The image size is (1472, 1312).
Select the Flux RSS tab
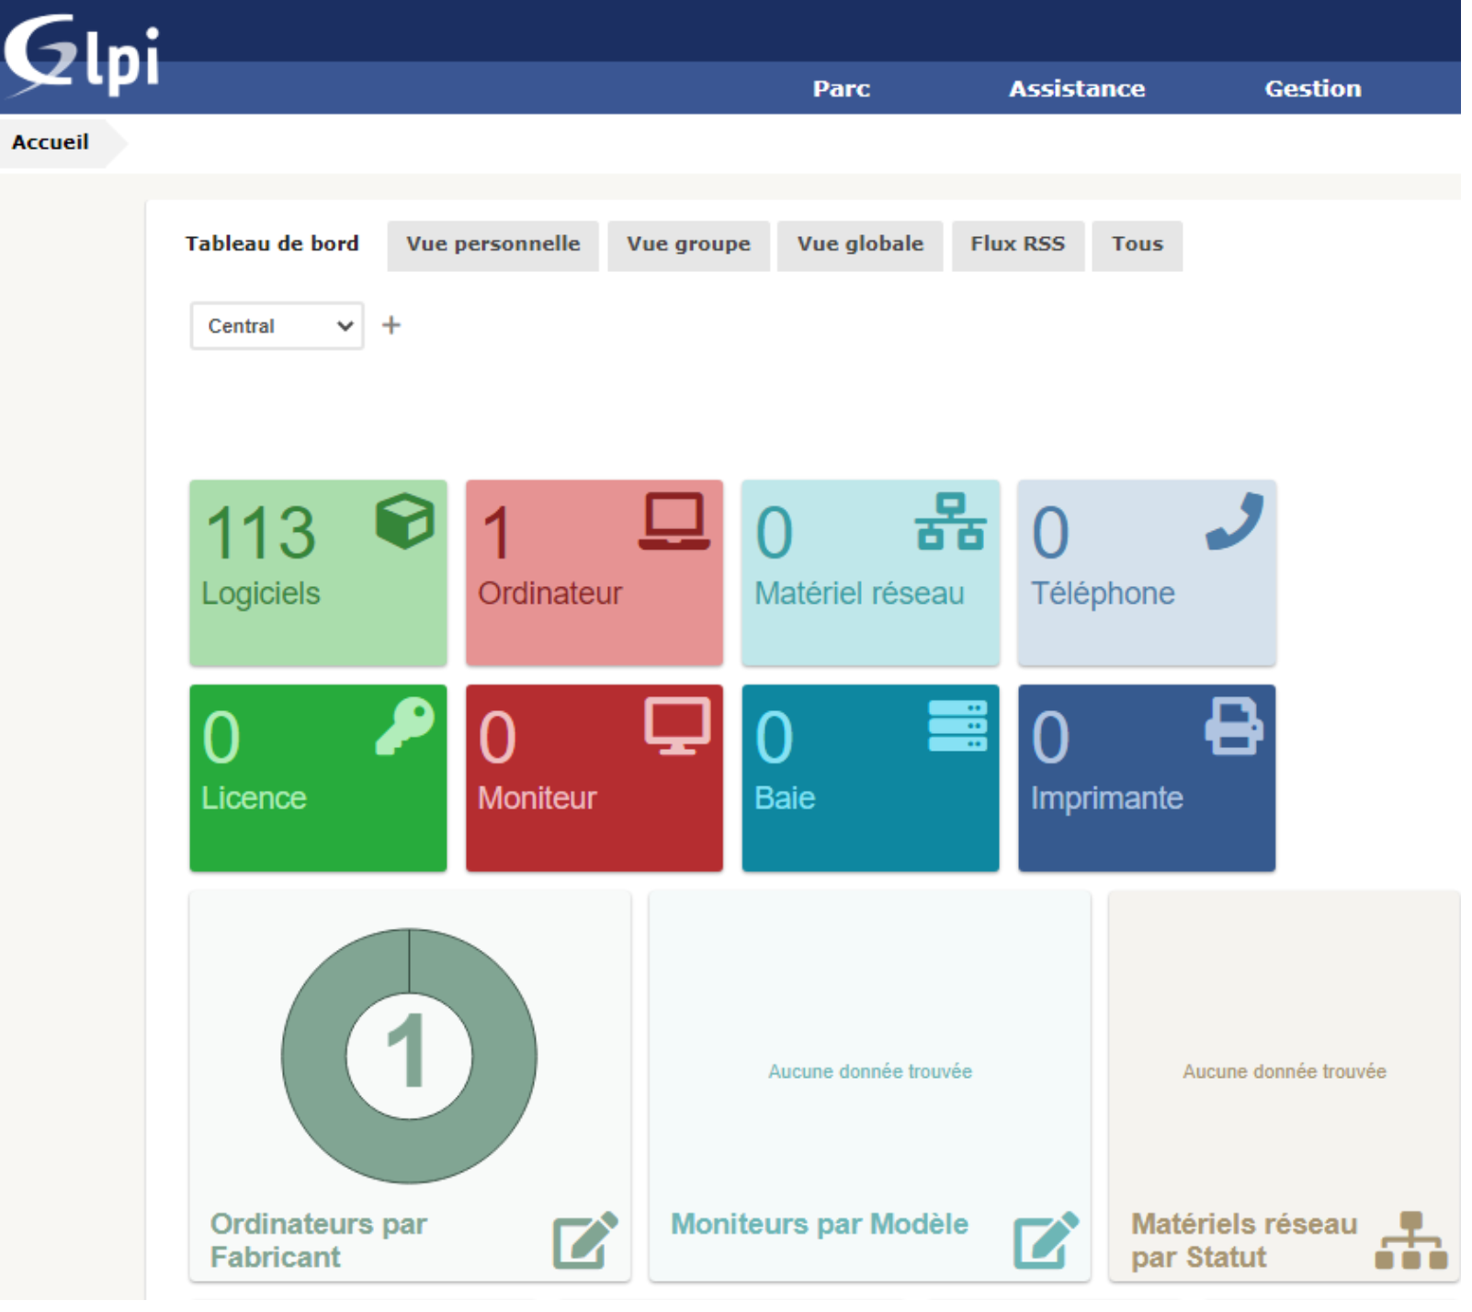click(x=1017, y=245)
